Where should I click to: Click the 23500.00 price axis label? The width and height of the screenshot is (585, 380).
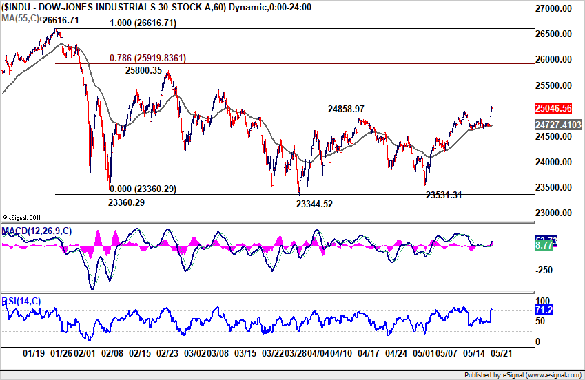554,187
